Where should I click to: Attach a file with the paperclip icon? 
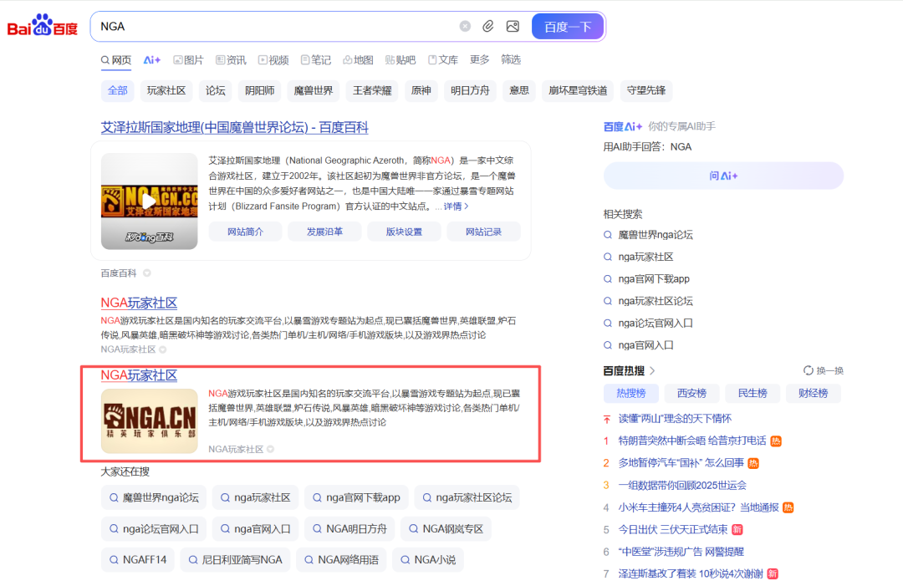487,27
